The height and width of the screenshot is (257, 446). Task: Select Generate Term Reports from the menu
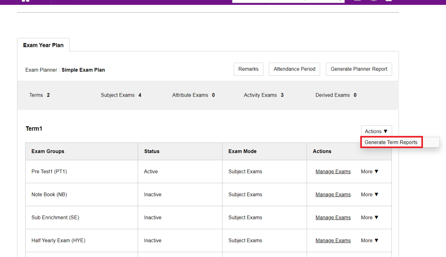pos(391,142)
